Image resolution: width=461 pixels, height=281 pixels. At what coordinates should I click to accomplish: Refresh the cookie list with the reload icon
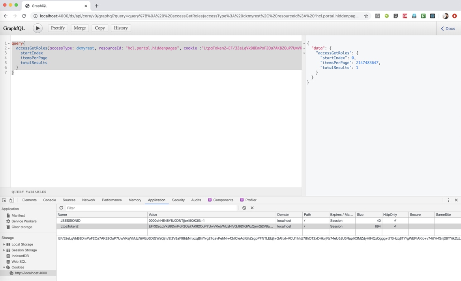click(61, 208)
